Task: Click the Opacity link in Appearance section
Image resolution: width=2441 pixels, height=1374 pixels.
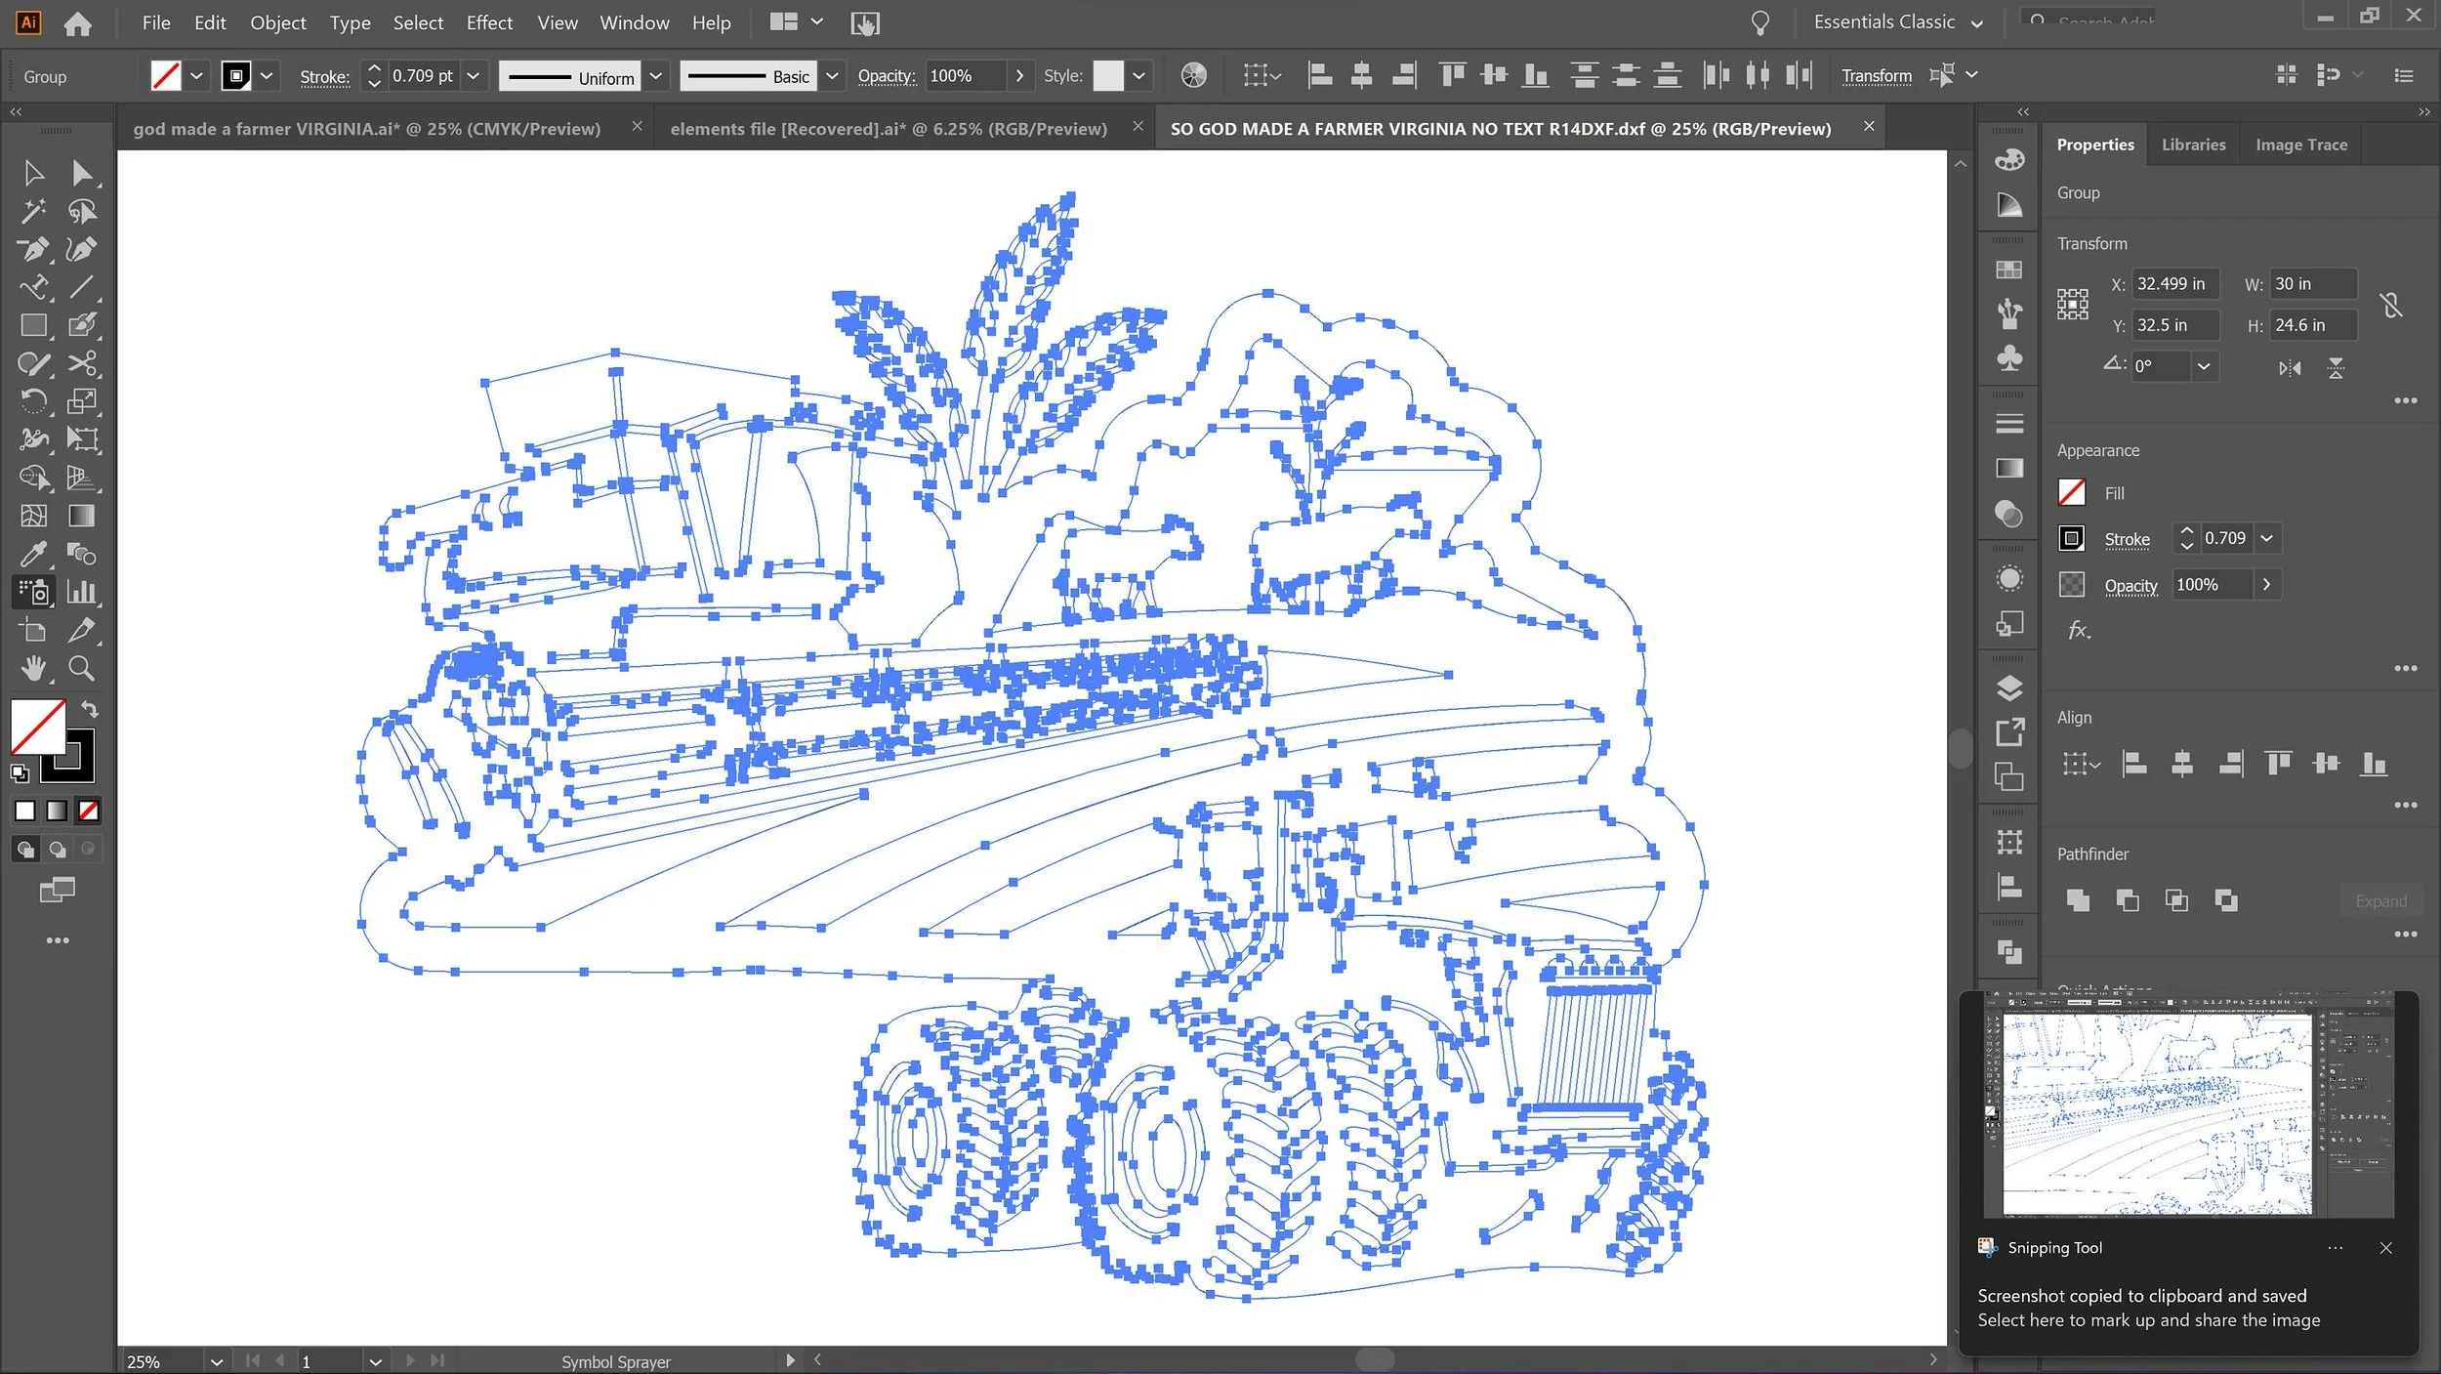Action: [x=2131, y=585]
